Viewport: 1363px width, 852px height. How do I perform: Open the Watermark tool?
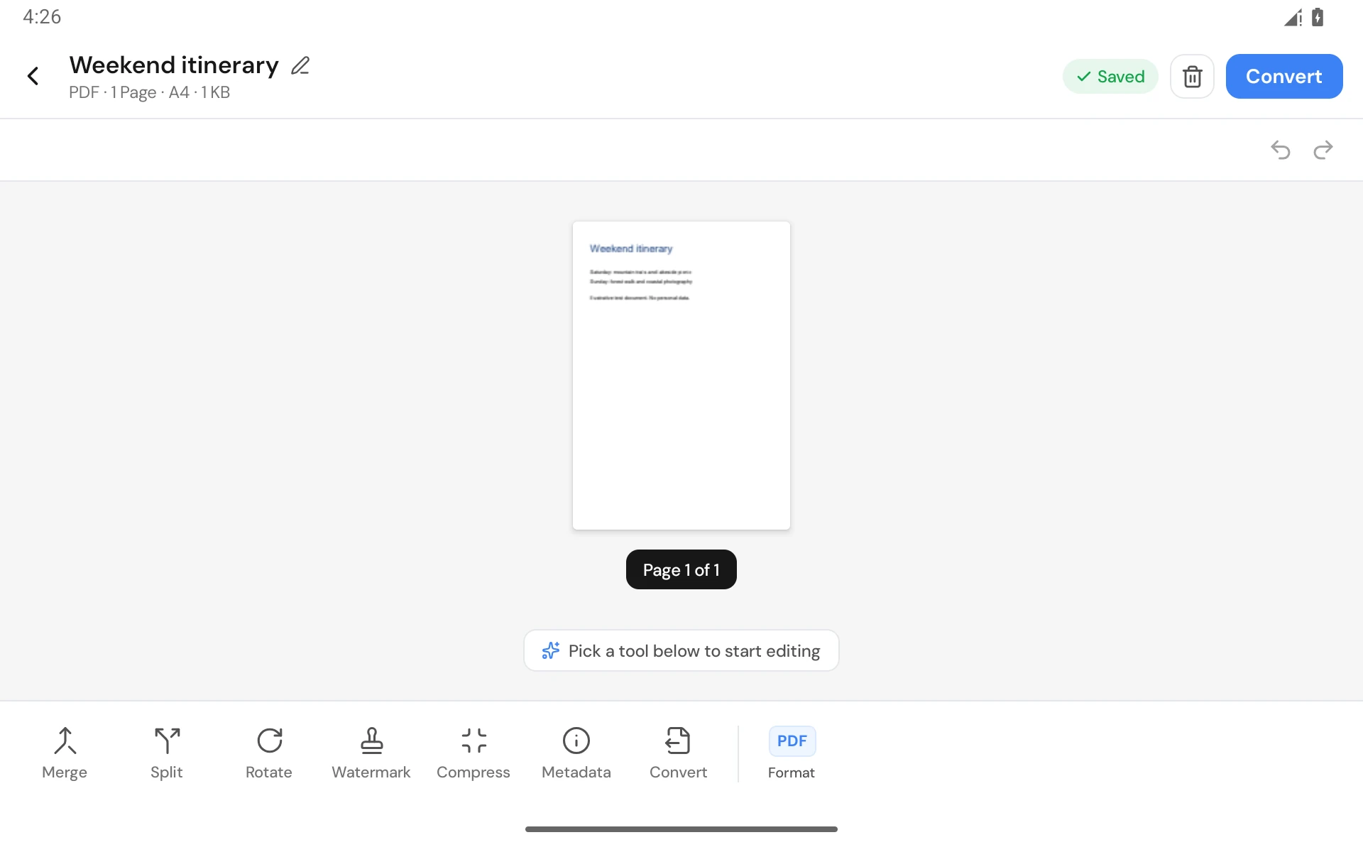(371, 753)
